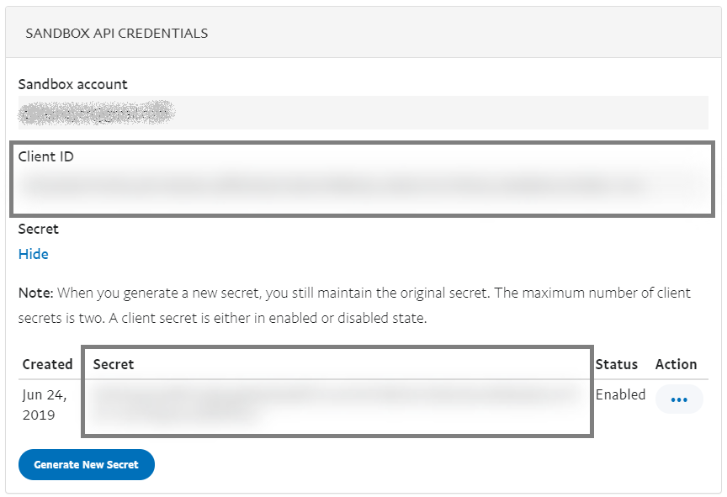This screenshot has height=497, width=727.
Task: Click the Action column header
Action: 676,364
